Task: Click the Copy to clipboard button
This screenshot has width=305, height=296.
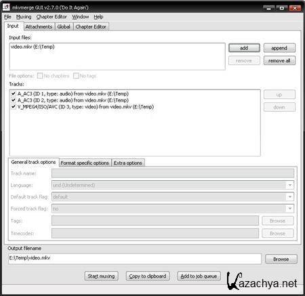Action: [x=148, y=276]
